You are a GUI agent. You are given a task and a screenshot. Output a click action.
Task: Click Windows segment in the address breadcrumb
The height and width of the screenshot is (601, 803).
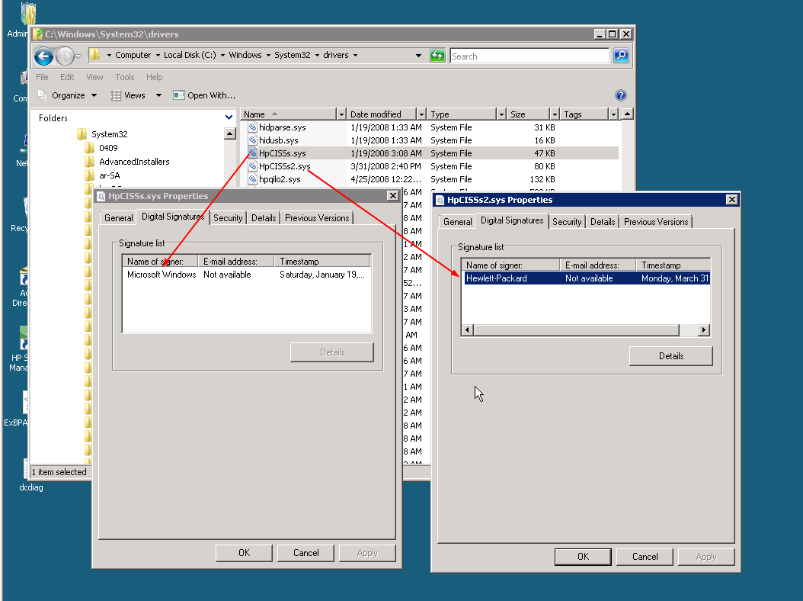pos(245,55)
